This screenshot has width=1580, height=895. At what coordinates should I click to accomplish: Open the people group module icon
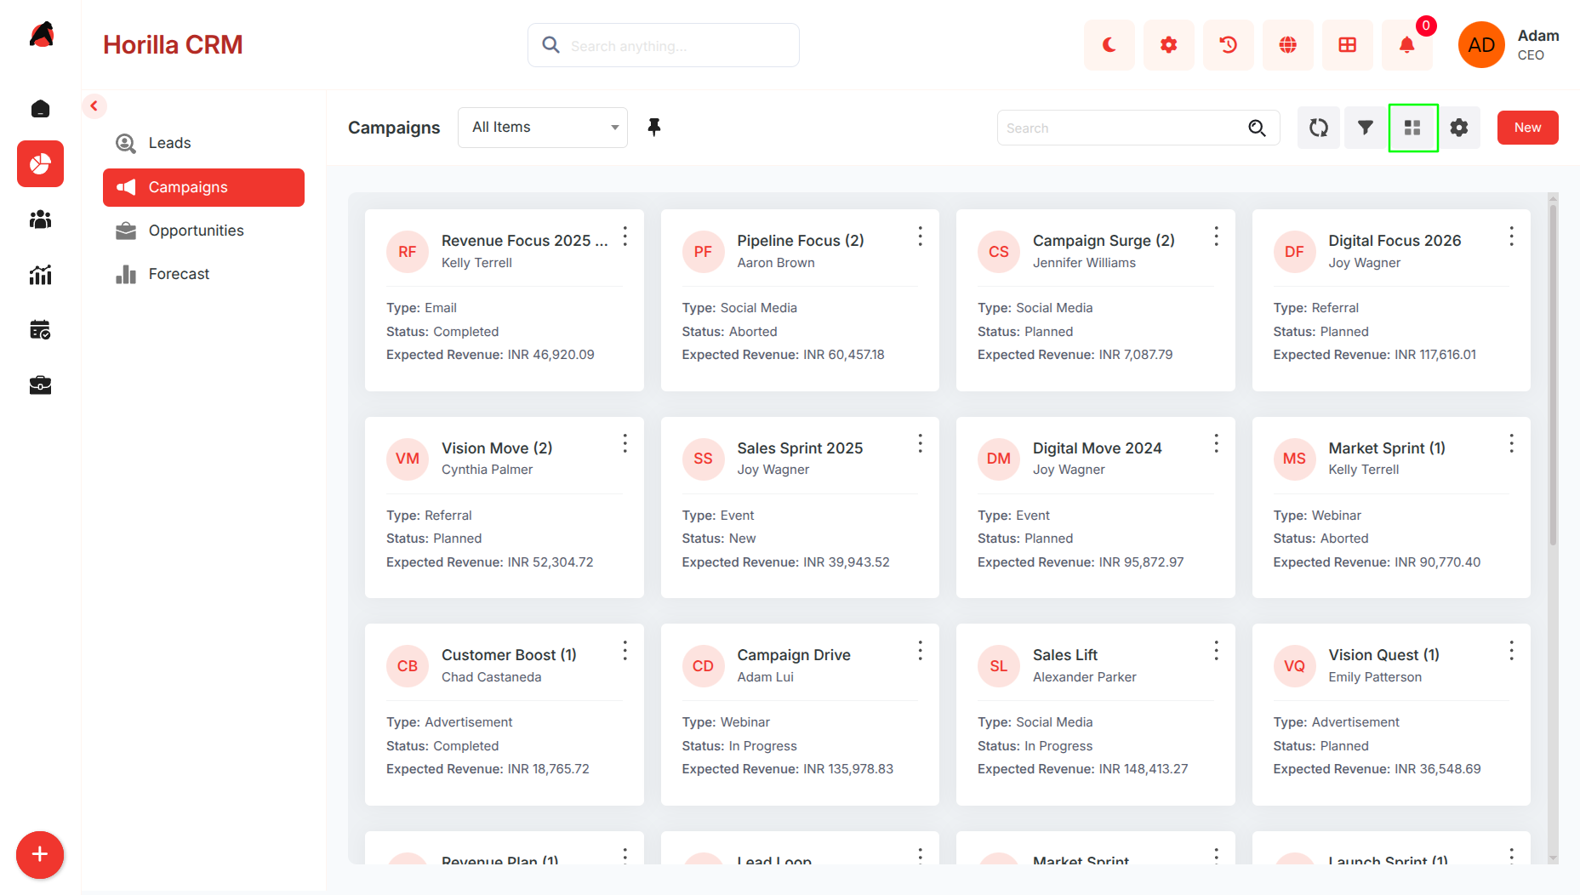pyautogui.click(x=40, y=219)
